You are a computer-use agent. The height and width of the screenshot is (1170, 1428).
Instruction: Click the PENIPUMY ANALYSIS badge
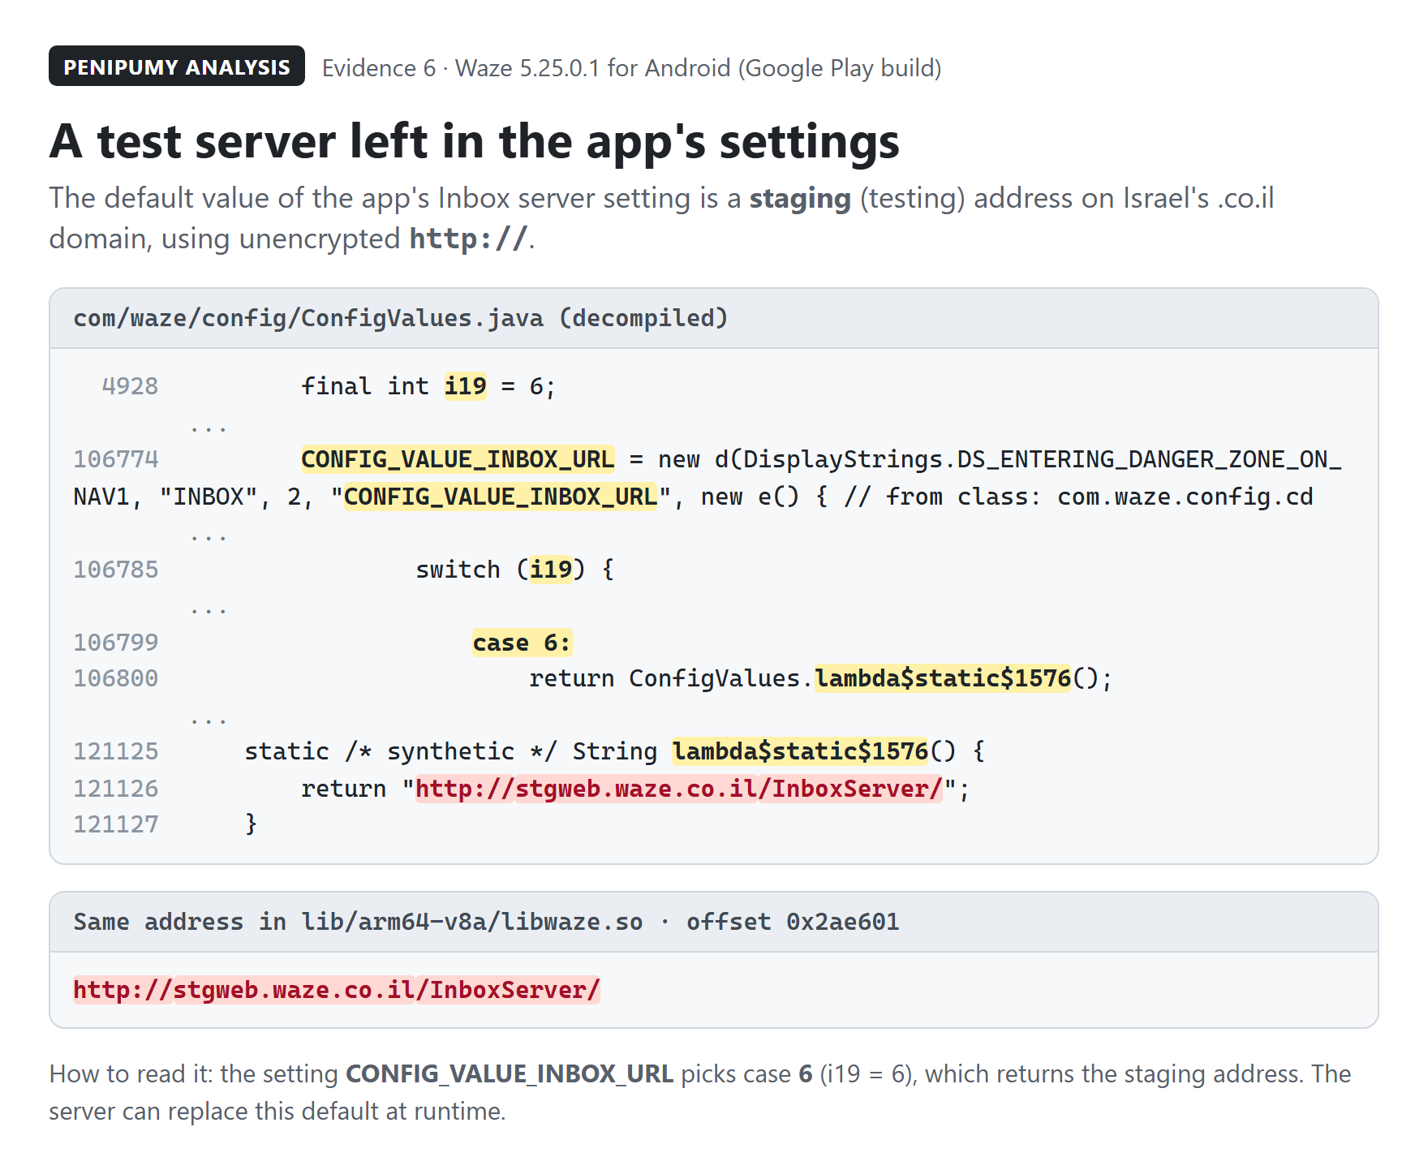(177, 66)
